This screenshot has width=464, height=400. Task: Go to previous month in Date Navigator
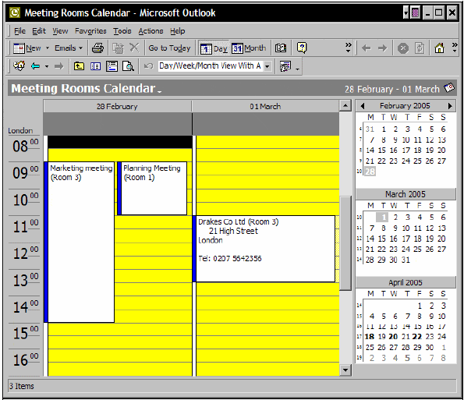(363, 105)
